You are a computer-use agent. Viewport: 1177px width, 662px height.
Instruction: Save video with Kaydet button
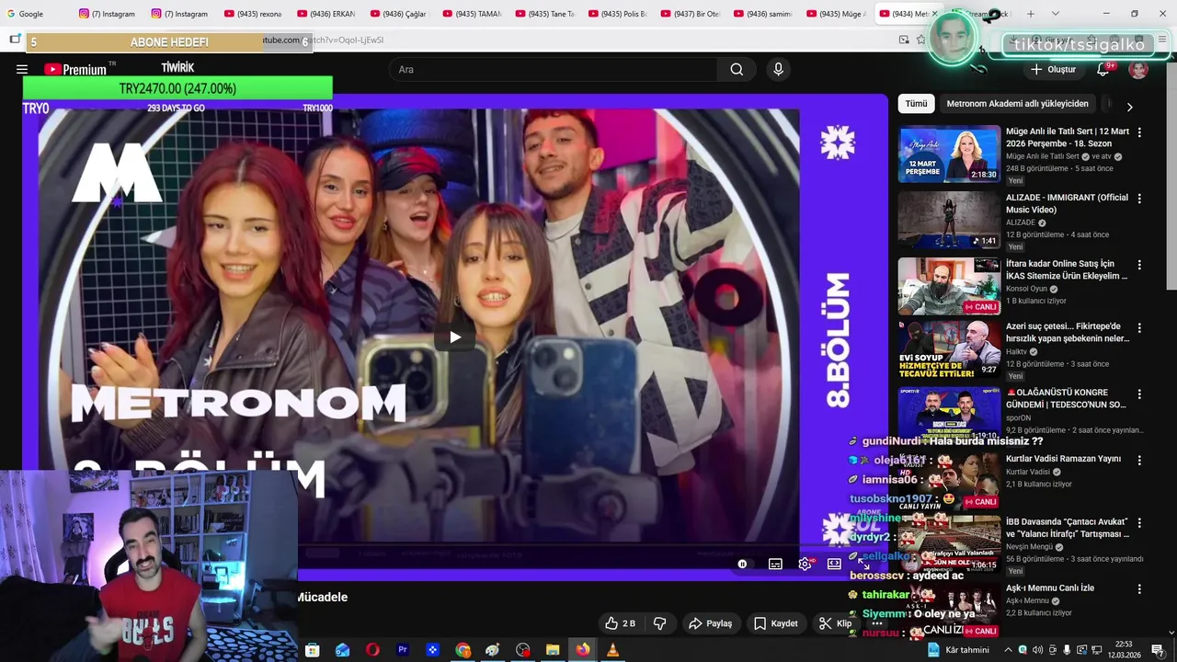[775, 623]
